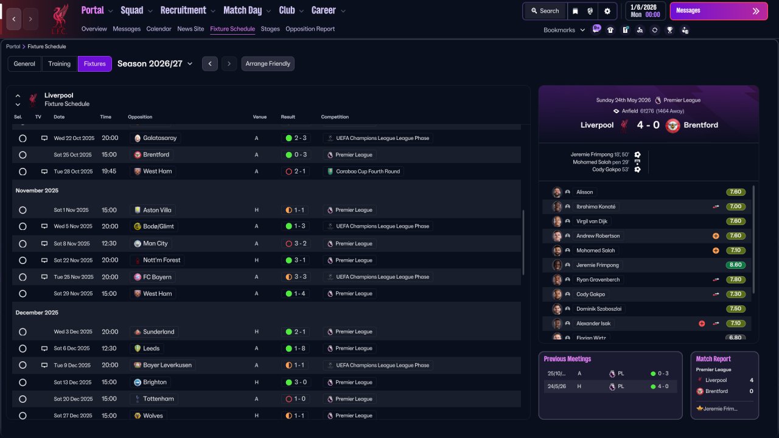Viewport: 779px width, 438px height.
Task: Click the bookmark icon beside Search
Action: tap(576, 11)
